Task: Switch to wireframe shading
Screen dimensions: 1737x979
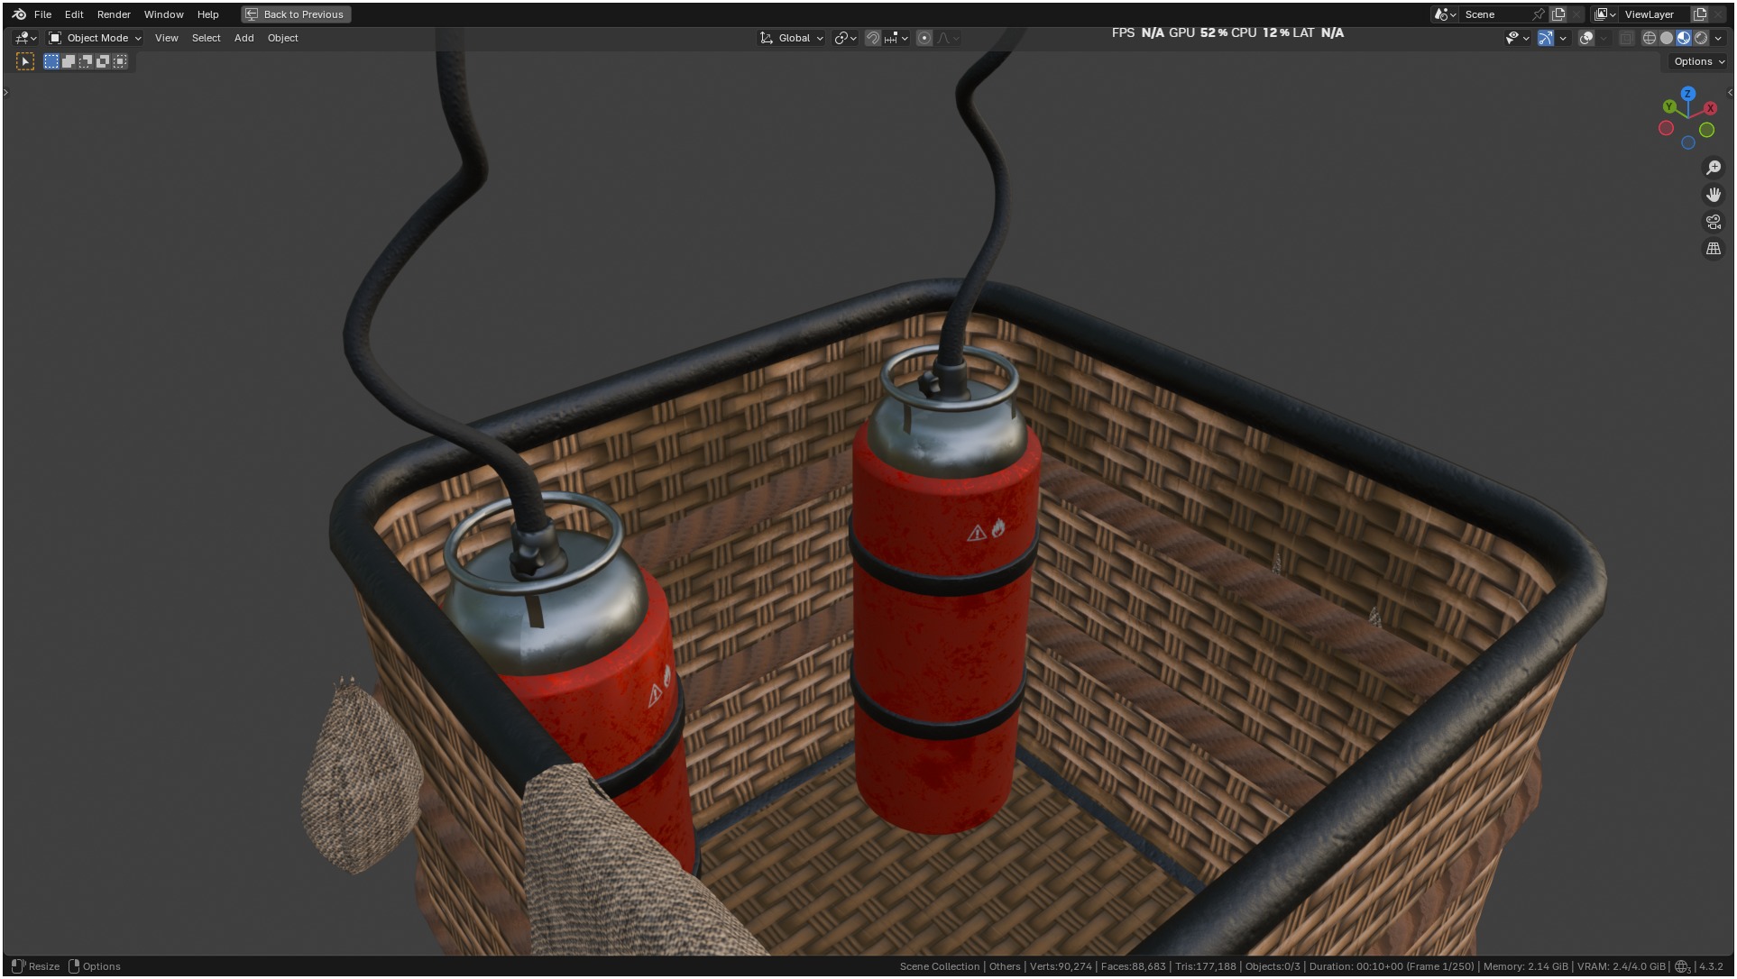Action: [1650, 38]
